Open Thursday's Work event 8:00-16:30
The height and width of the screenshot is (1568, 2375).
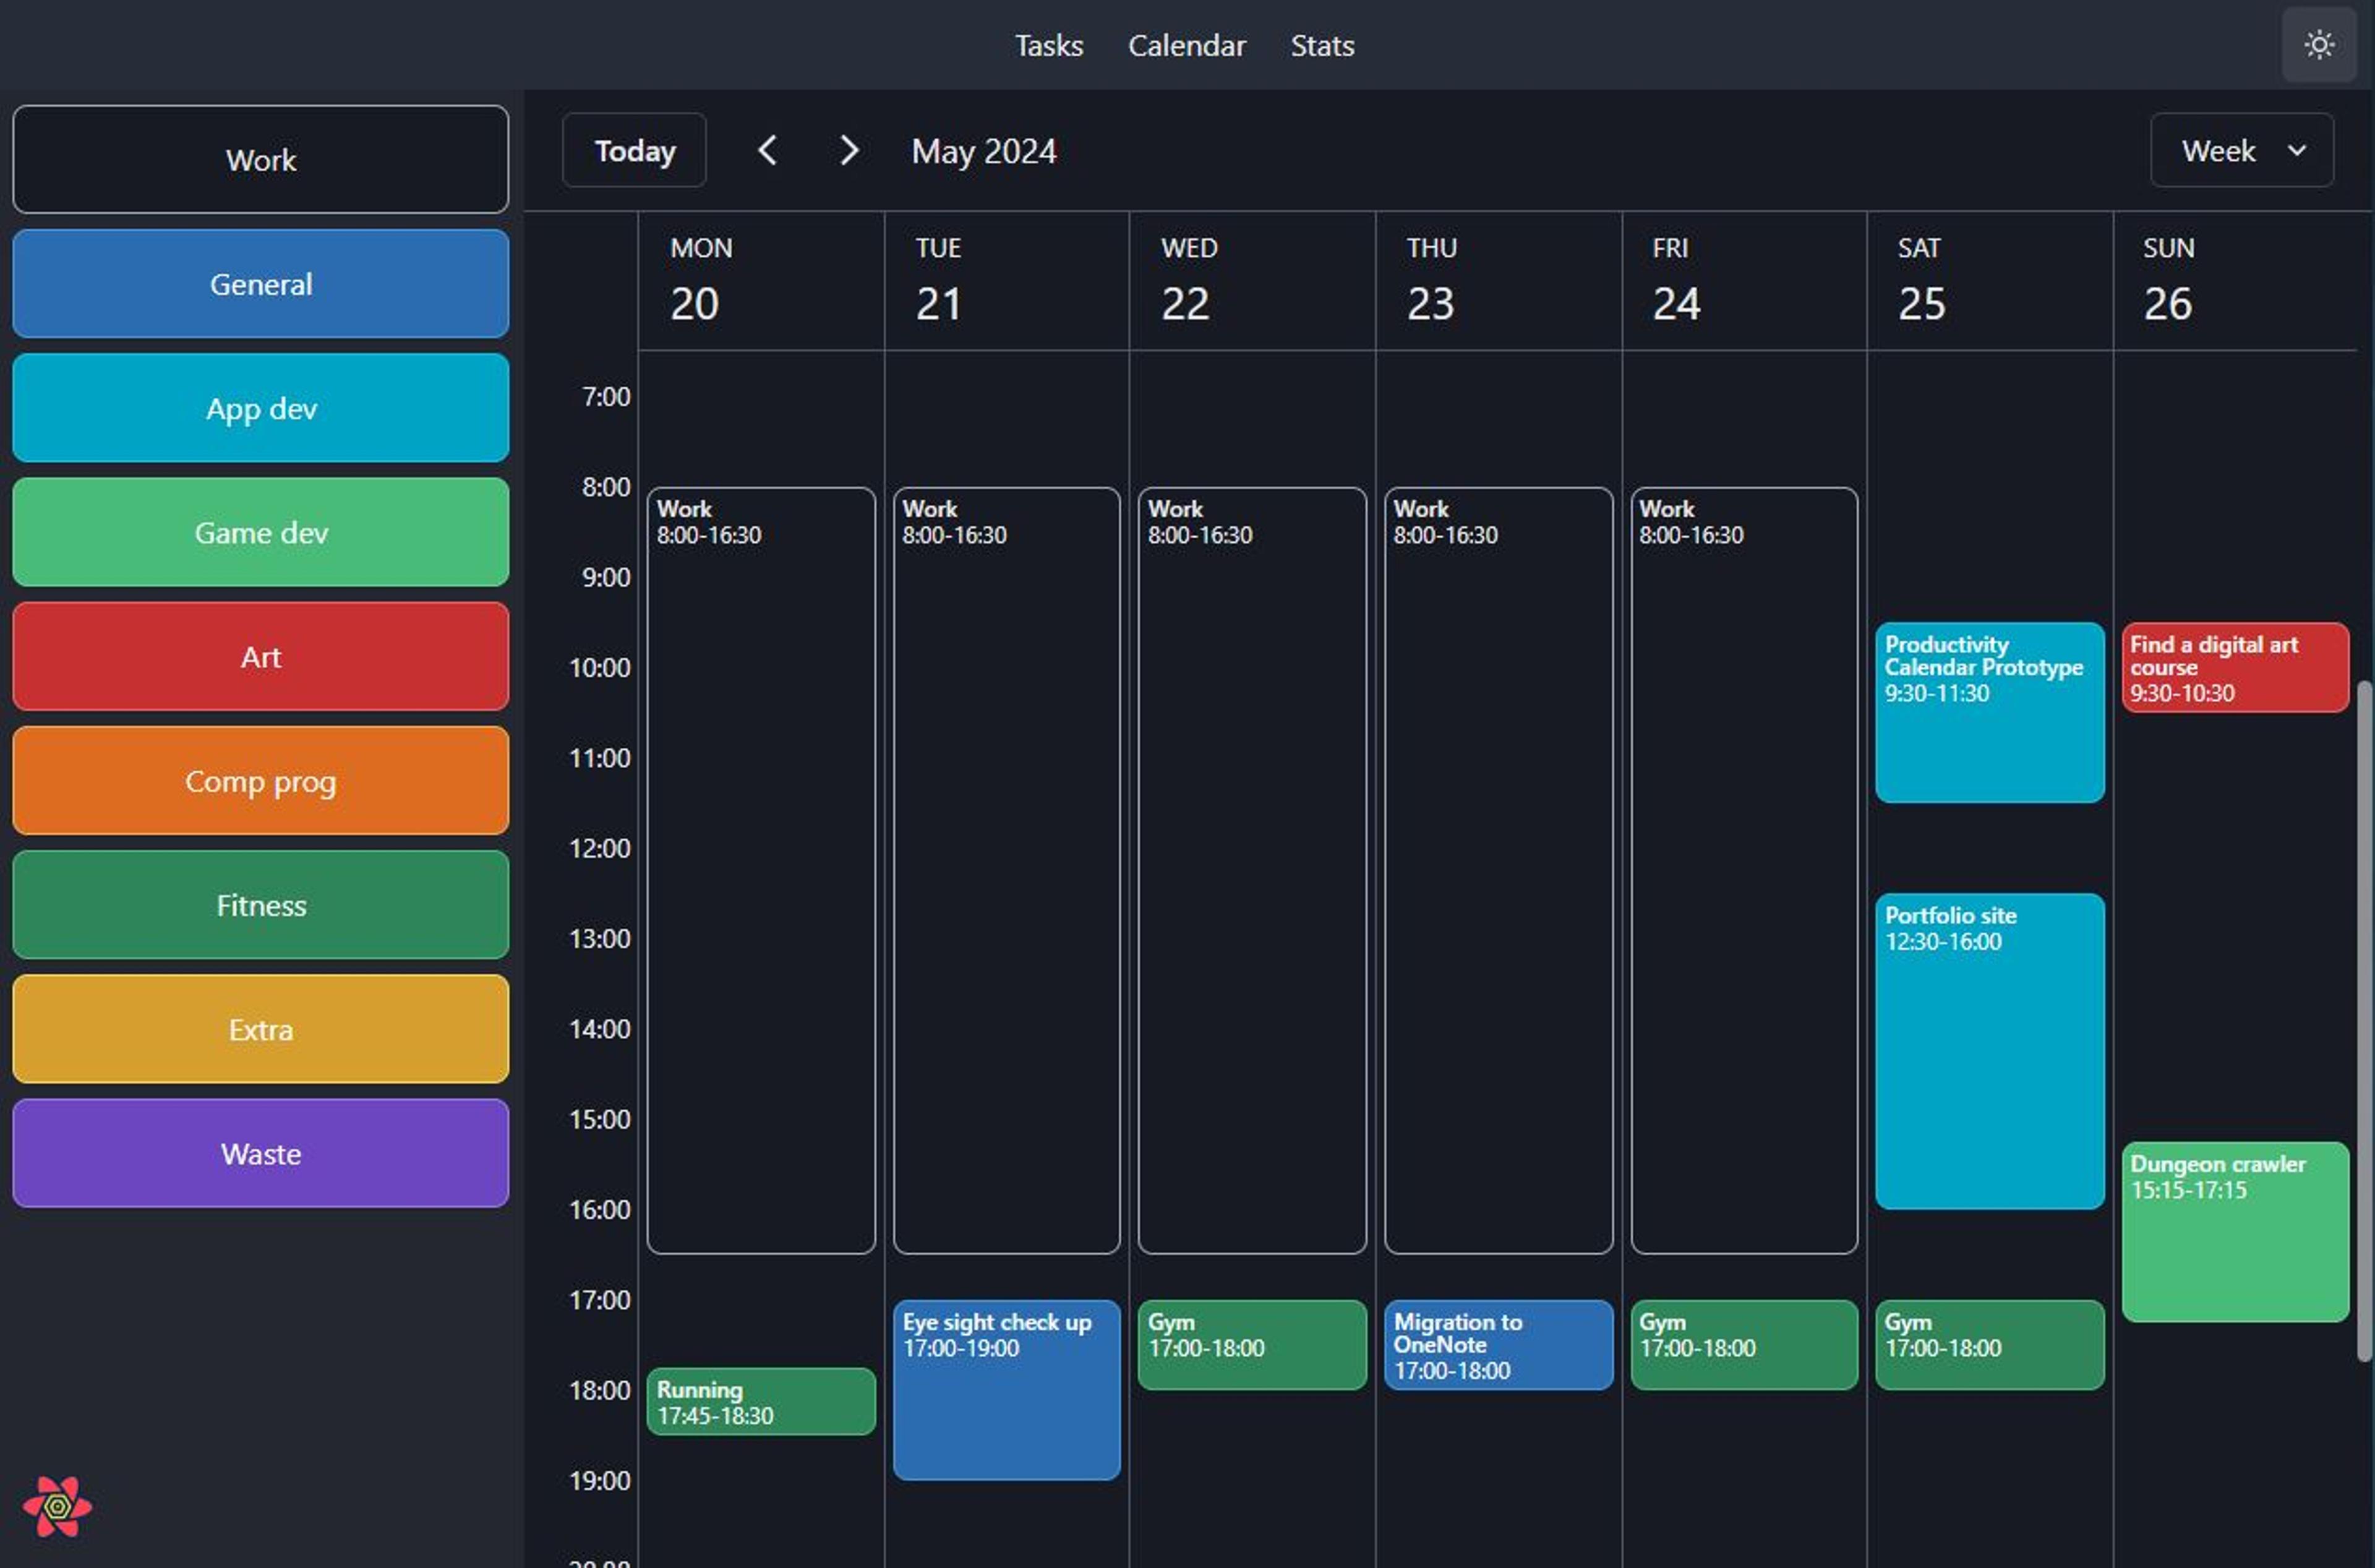point(1498,870)
